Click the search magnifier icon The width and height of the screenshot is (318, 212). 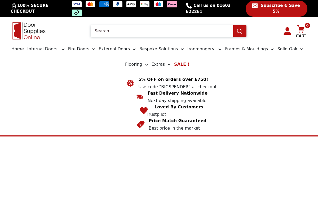[x=240, y=31]
